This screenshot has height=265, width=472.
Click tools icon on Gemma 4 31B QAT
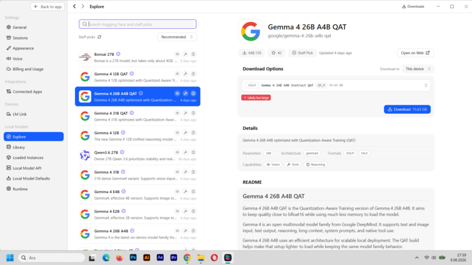click(185, 113)
